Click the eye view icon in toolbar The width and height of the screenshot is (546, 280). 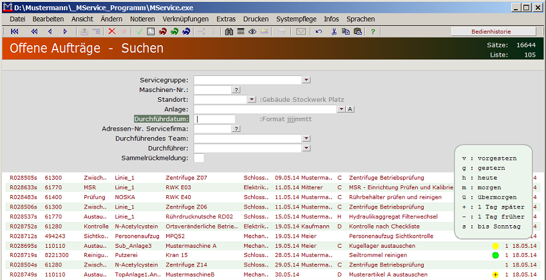tap(252, 31)
